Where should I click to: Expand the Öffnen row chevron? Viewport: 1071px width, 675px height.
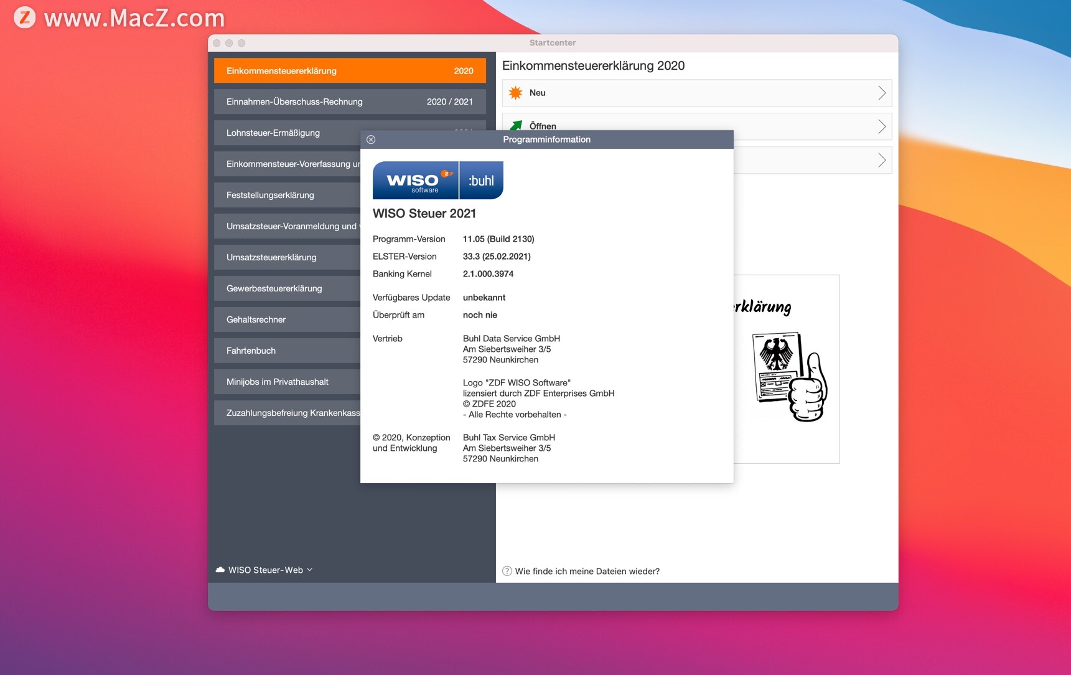882,126
